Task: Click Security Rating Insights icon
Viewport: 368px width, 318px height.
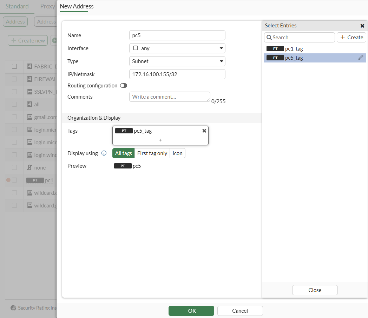Action: 13,308
